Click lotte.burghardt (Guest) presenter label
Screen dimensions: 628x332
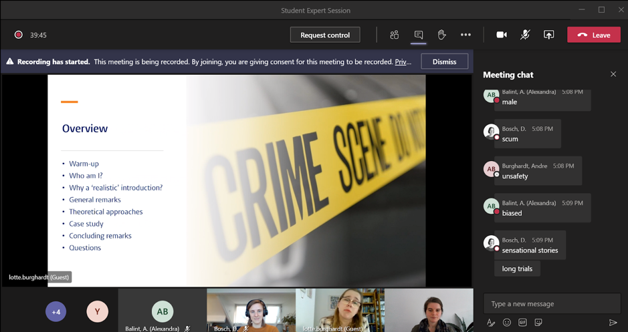[39, 277]
